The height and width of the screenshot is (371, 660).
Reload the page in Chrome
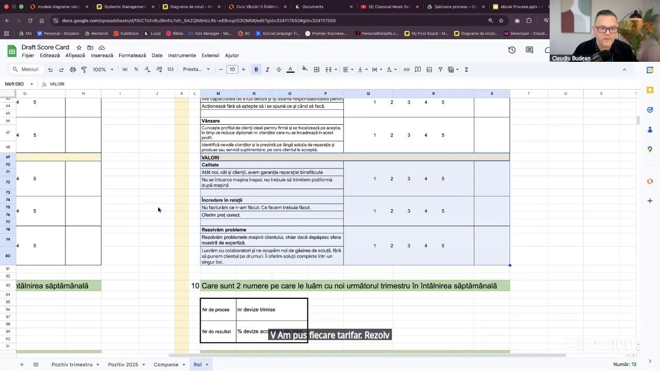(x=30, y=21)
